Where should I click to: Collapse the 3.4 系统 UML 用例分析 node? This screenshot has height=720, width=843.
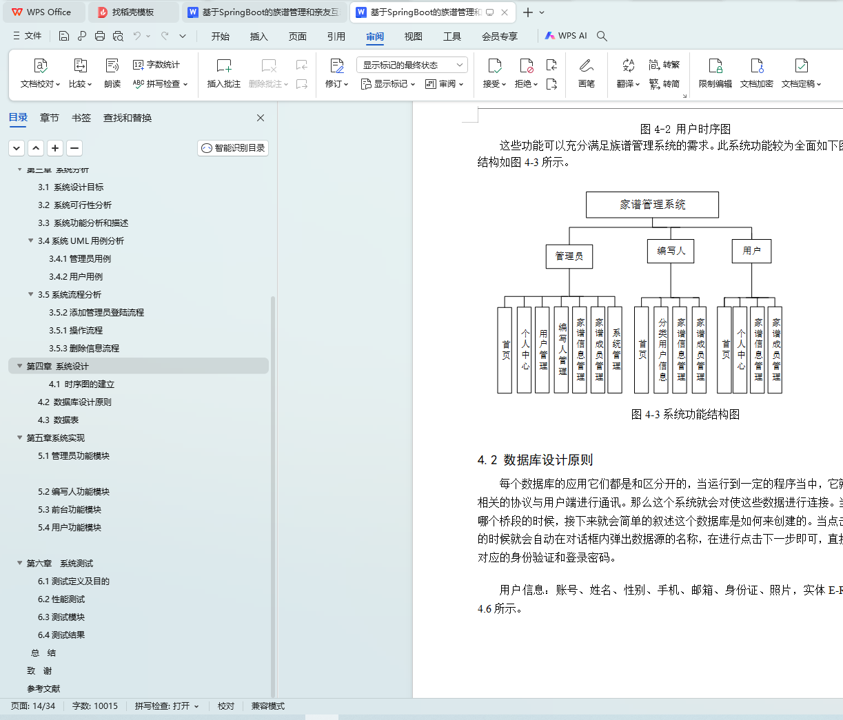coord(31,240)
